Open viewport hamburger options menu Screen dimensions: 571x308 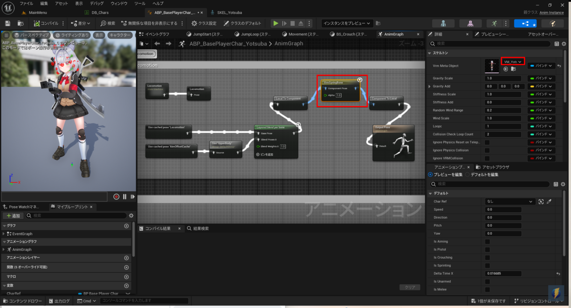coord(6,35)
